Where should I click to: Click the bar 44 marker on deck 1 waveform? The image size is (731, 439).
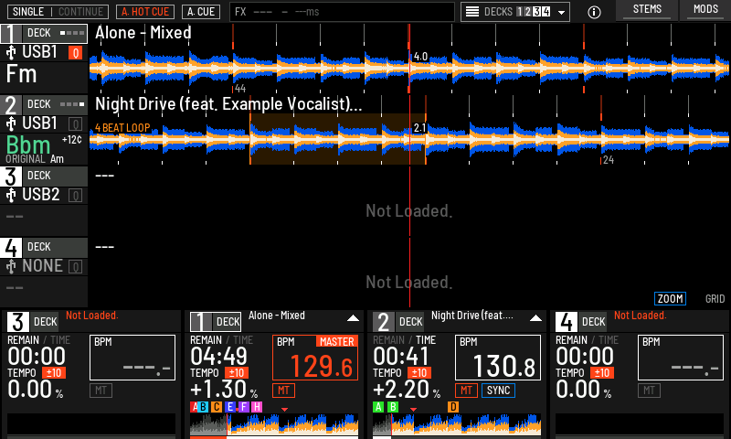239,89
